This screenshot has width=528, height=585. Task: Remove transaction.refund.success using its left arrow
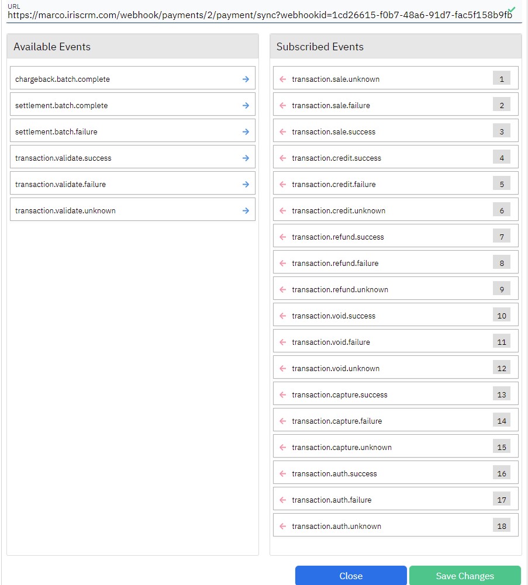pyautogui.click(x=283, y=236)
